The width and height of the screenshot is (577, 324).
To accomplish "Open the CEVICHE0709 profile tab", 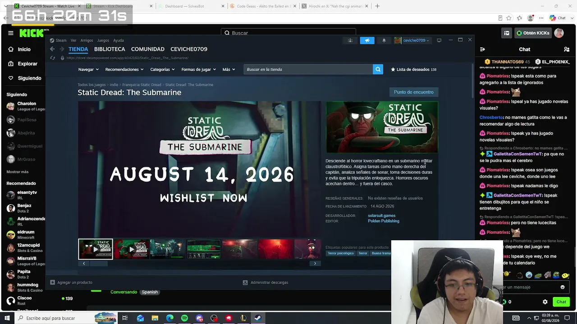I will [189, 49].
